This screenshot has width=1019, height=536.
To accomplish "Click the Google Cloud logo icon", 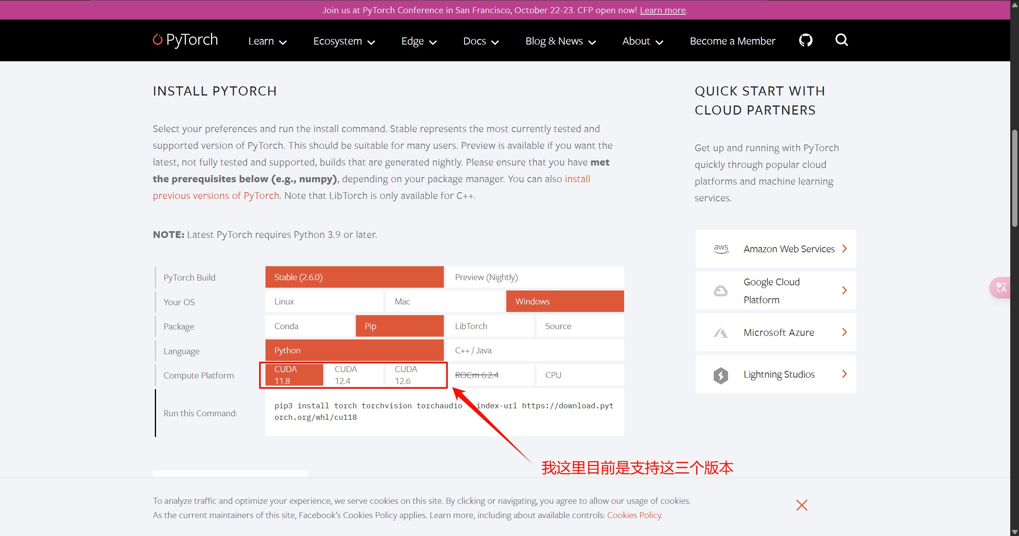I will point(721,291).
